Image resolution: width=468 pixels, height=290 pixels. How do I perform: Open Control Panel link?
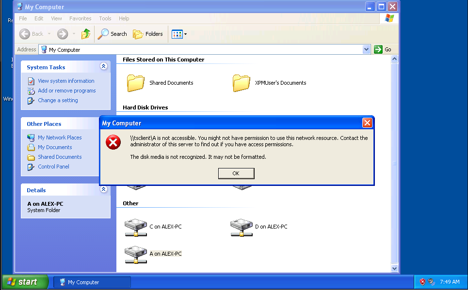coord(53,167)
